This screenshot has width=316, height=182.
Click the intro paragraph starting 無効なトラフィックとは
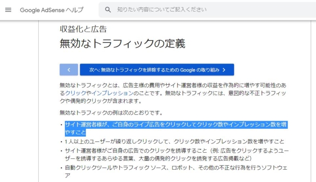tap(173, 93)
